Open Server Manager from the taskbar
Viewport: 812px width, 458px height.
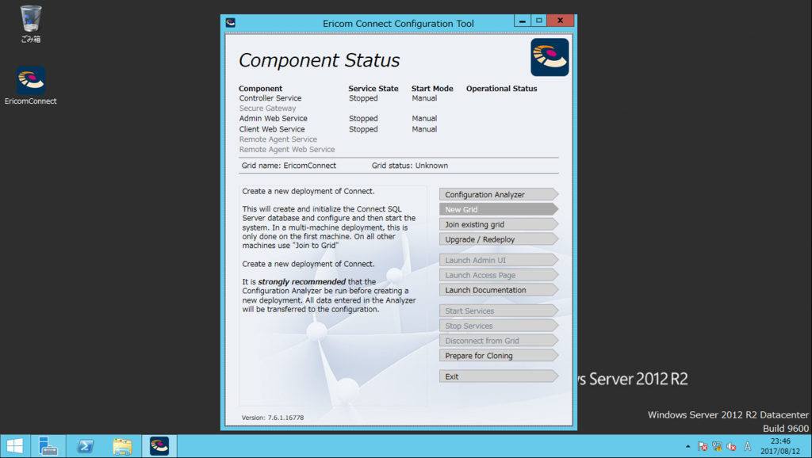click(48, 446)
